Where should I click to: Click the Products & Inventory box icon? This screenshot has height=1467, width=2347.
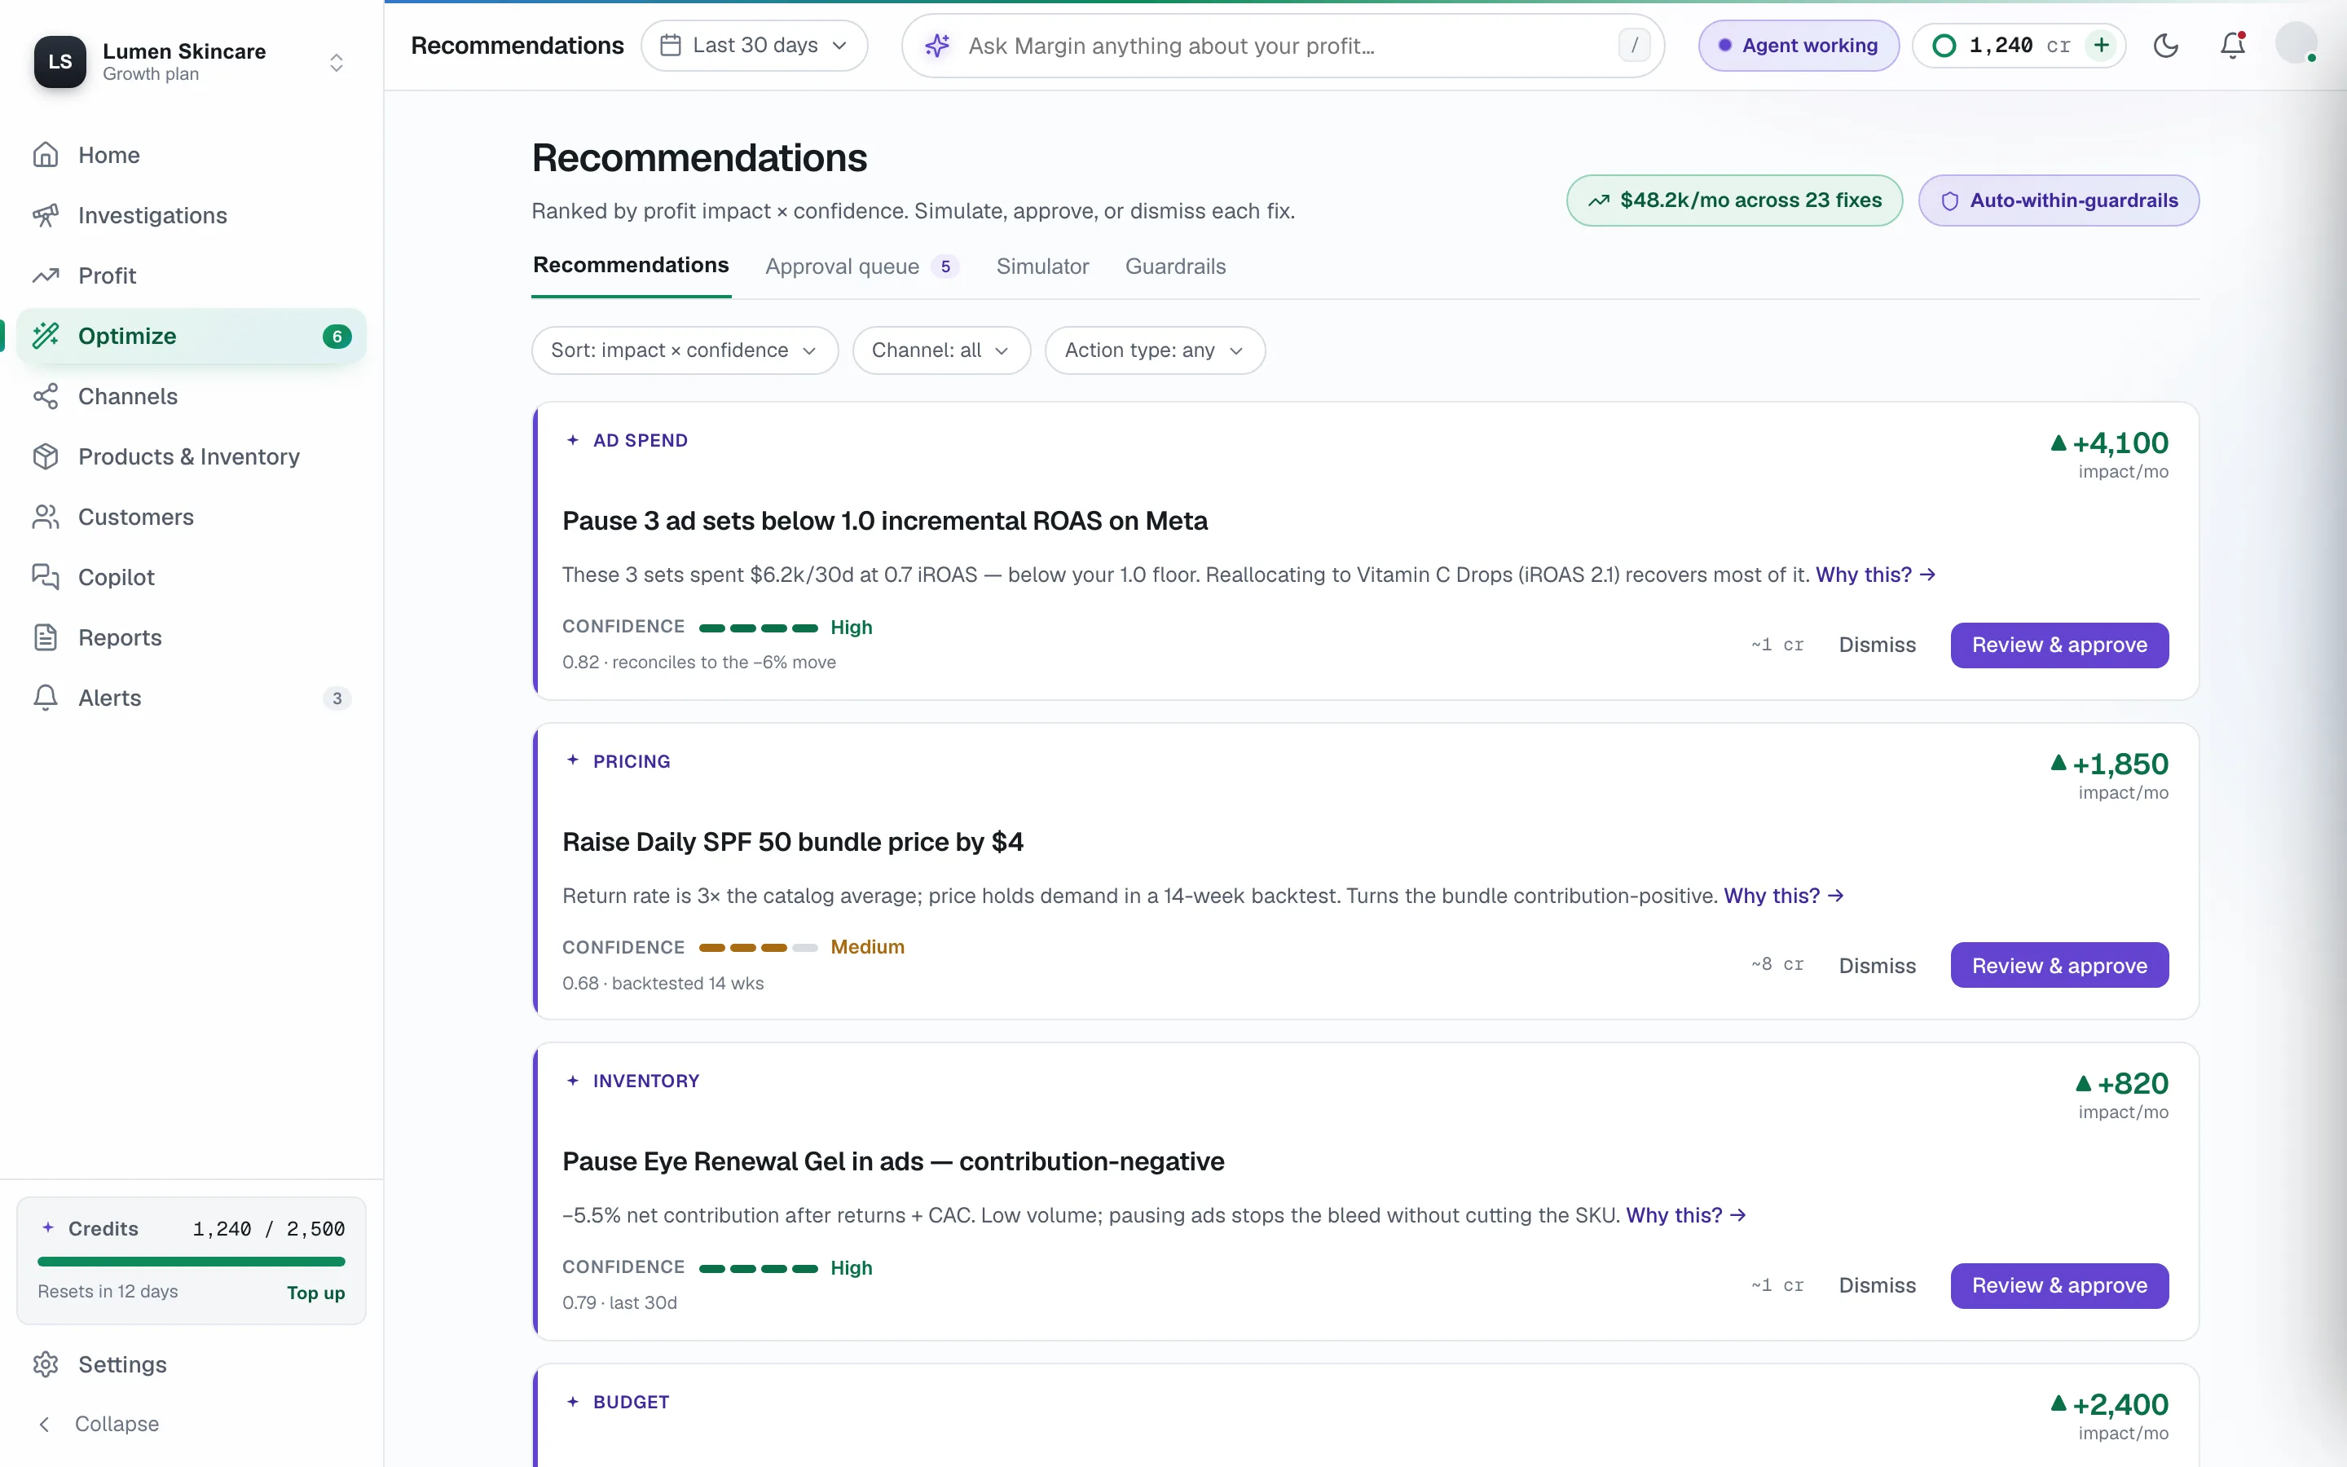46,456
